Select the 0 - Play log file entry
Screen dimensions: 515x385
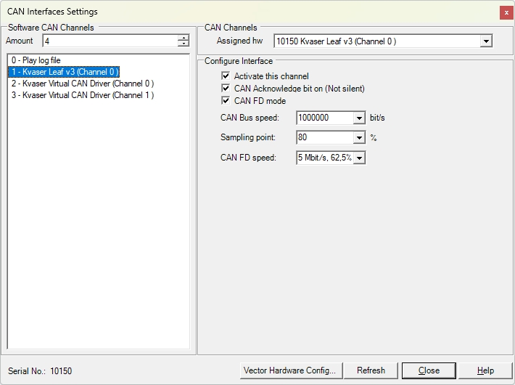36,60
